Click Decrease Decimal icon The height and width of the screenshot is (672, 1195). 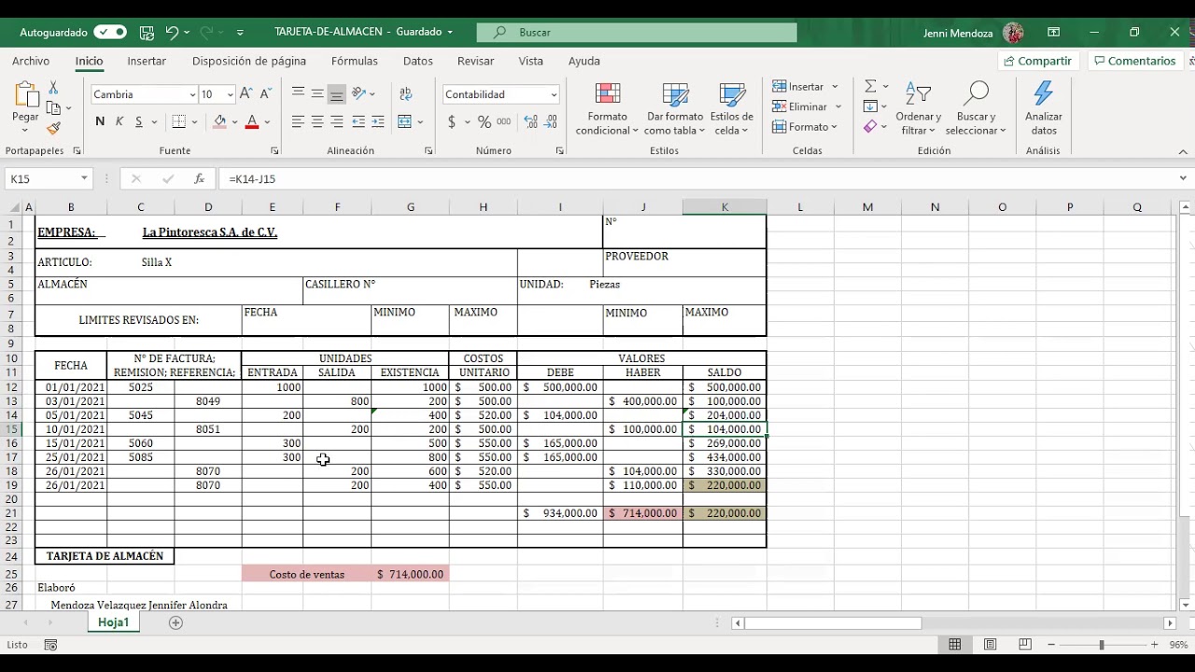pyautogui.click(x=552, y=122)
